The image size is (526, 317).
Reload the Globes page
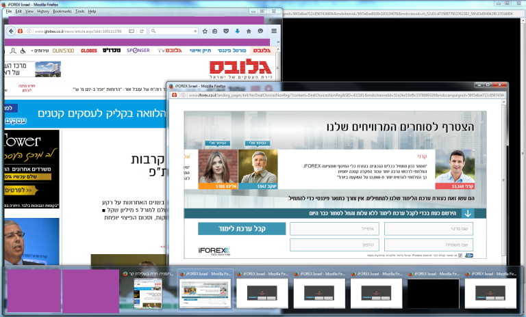[x=141, y=31]
